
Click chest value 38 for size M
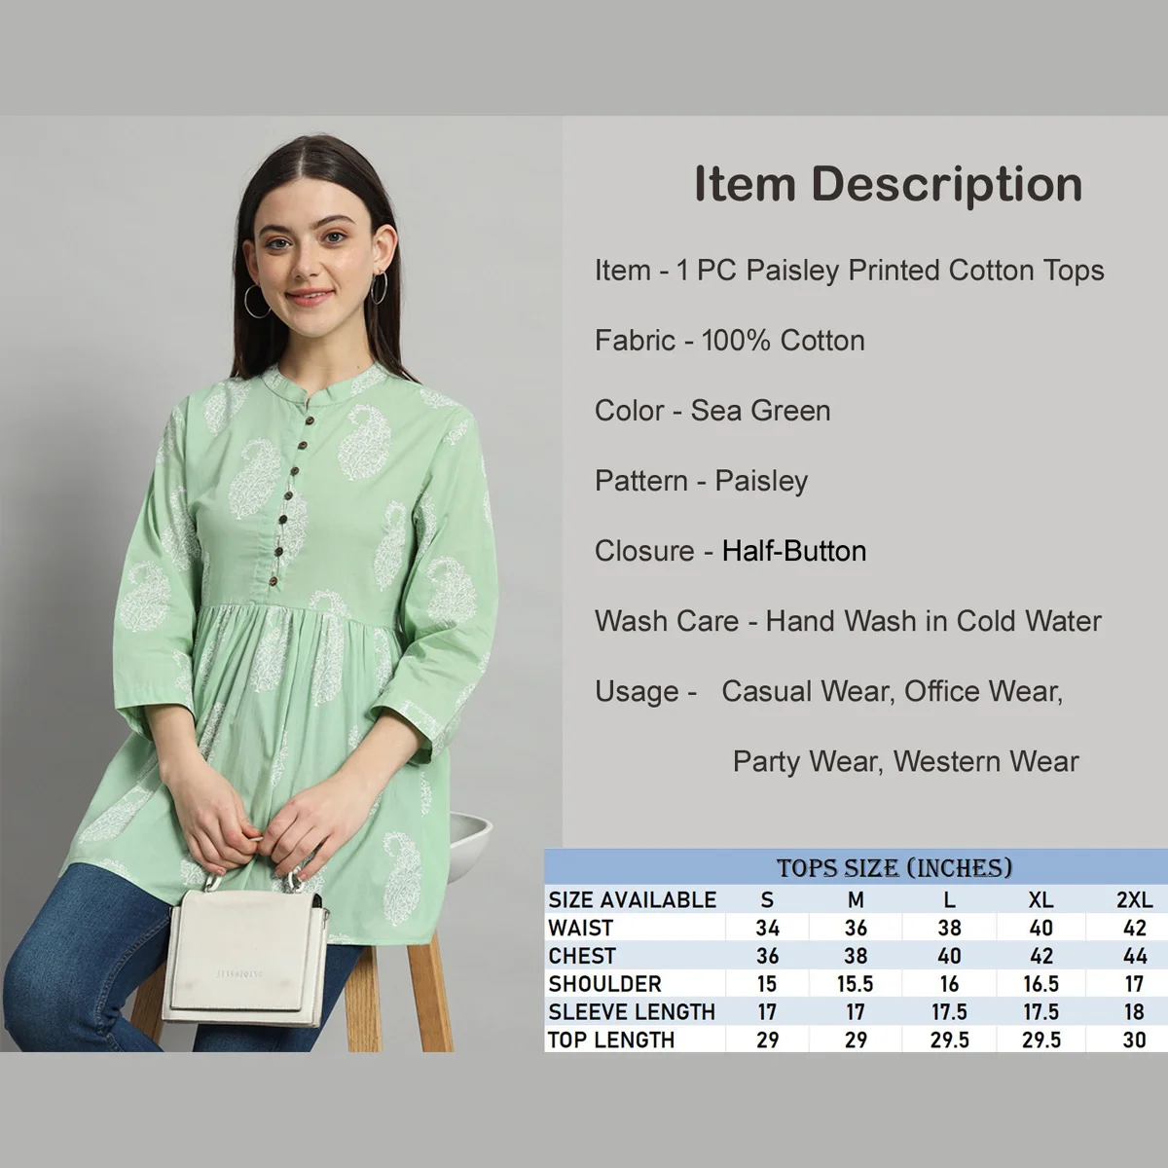pos(856,956)
